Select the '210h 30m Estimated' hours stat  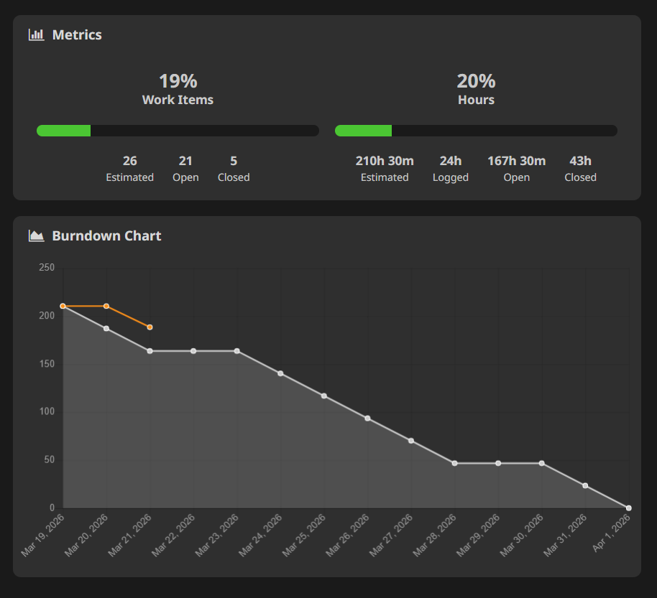(x=385, y=169)
